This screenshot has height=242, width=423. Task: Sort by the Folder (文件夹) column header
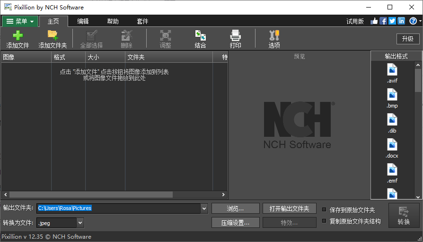169,57
